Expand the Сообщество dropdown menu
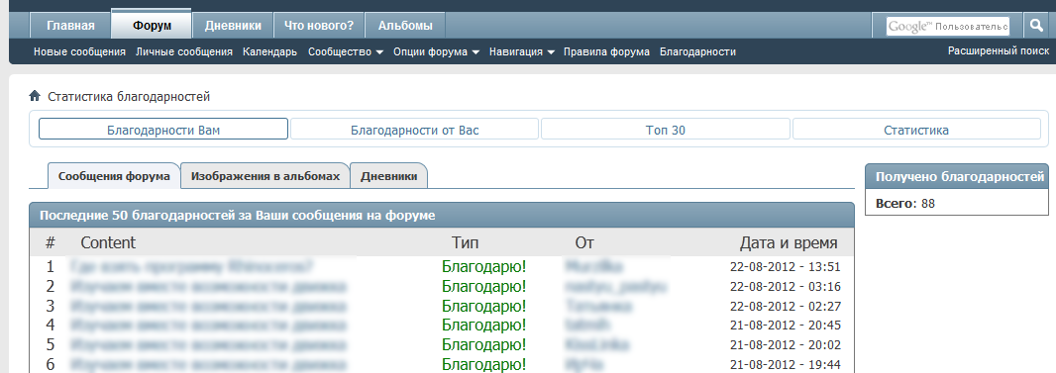Viewport: 1056px width, 373px height. (346, 51)
